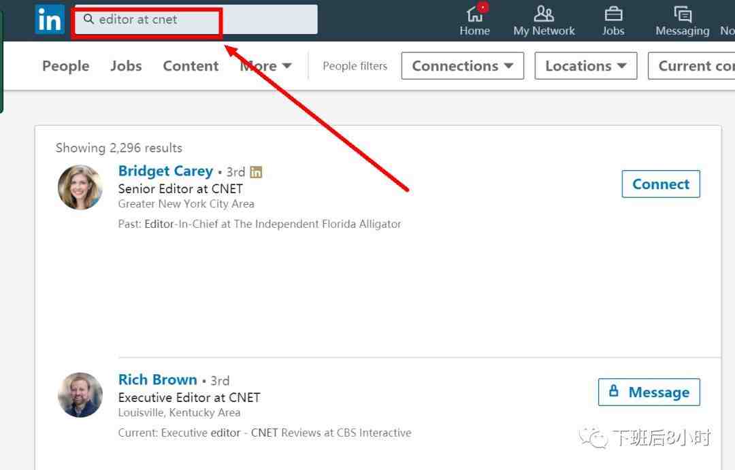
Task: Switch to the Content results tab
Action: 191,66
